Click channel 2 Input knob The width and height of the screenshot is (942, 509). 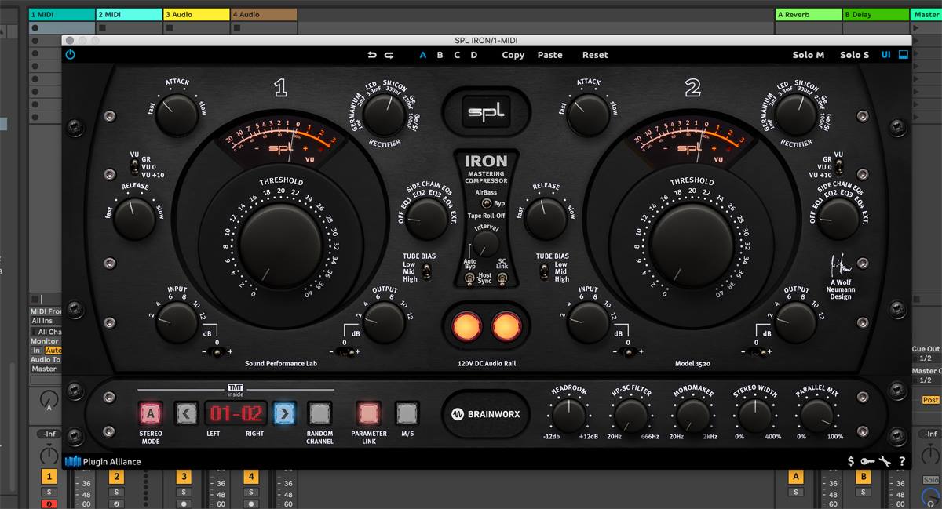(x=589, y=322)
